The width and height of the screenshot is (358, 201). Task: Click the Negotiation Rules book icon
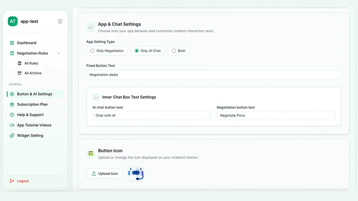[x=12, y=53]
